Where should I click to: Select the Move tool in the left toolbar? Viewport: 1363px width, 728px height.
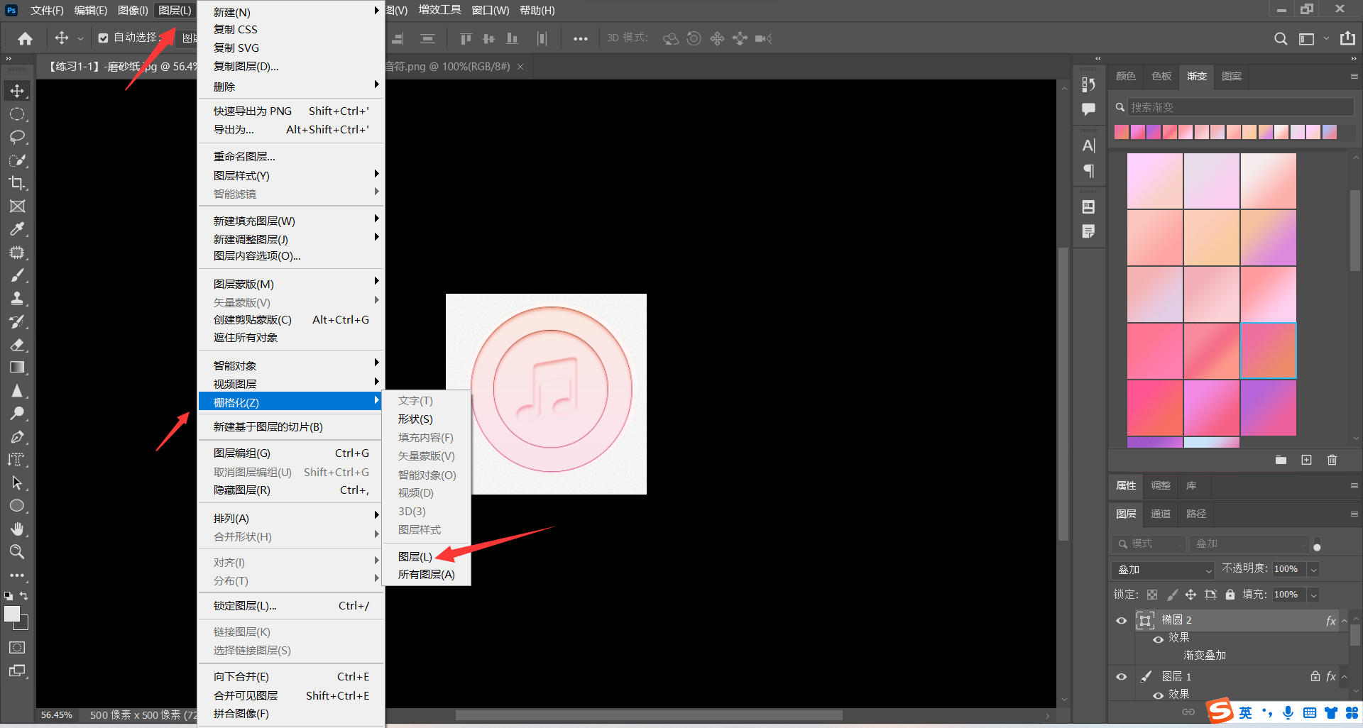click(x=17, y=91)
